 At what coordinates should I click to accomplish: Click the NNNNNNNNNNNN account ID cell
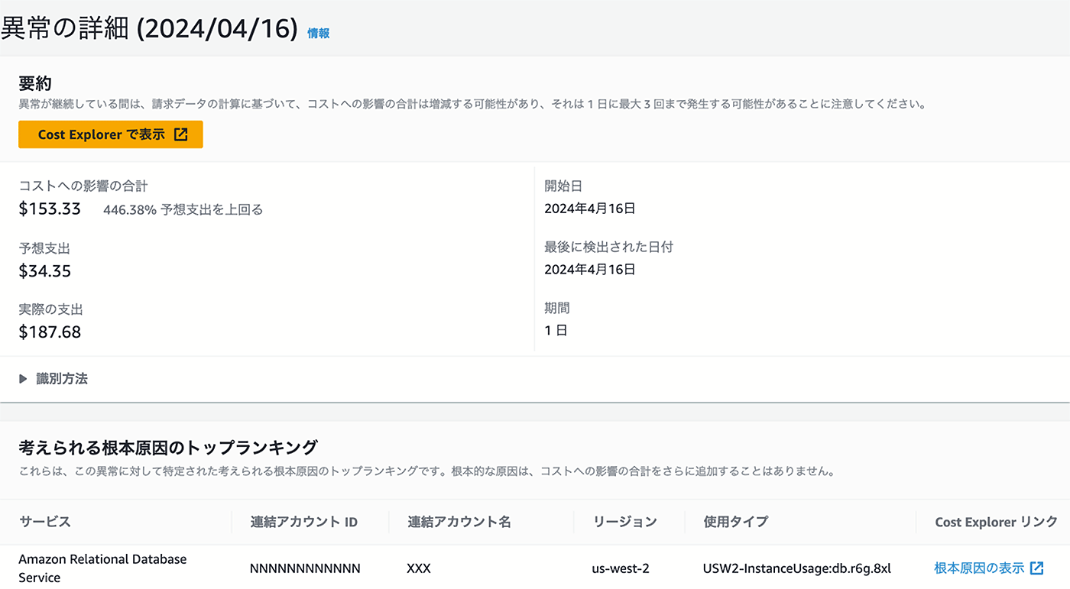(305, 568)
